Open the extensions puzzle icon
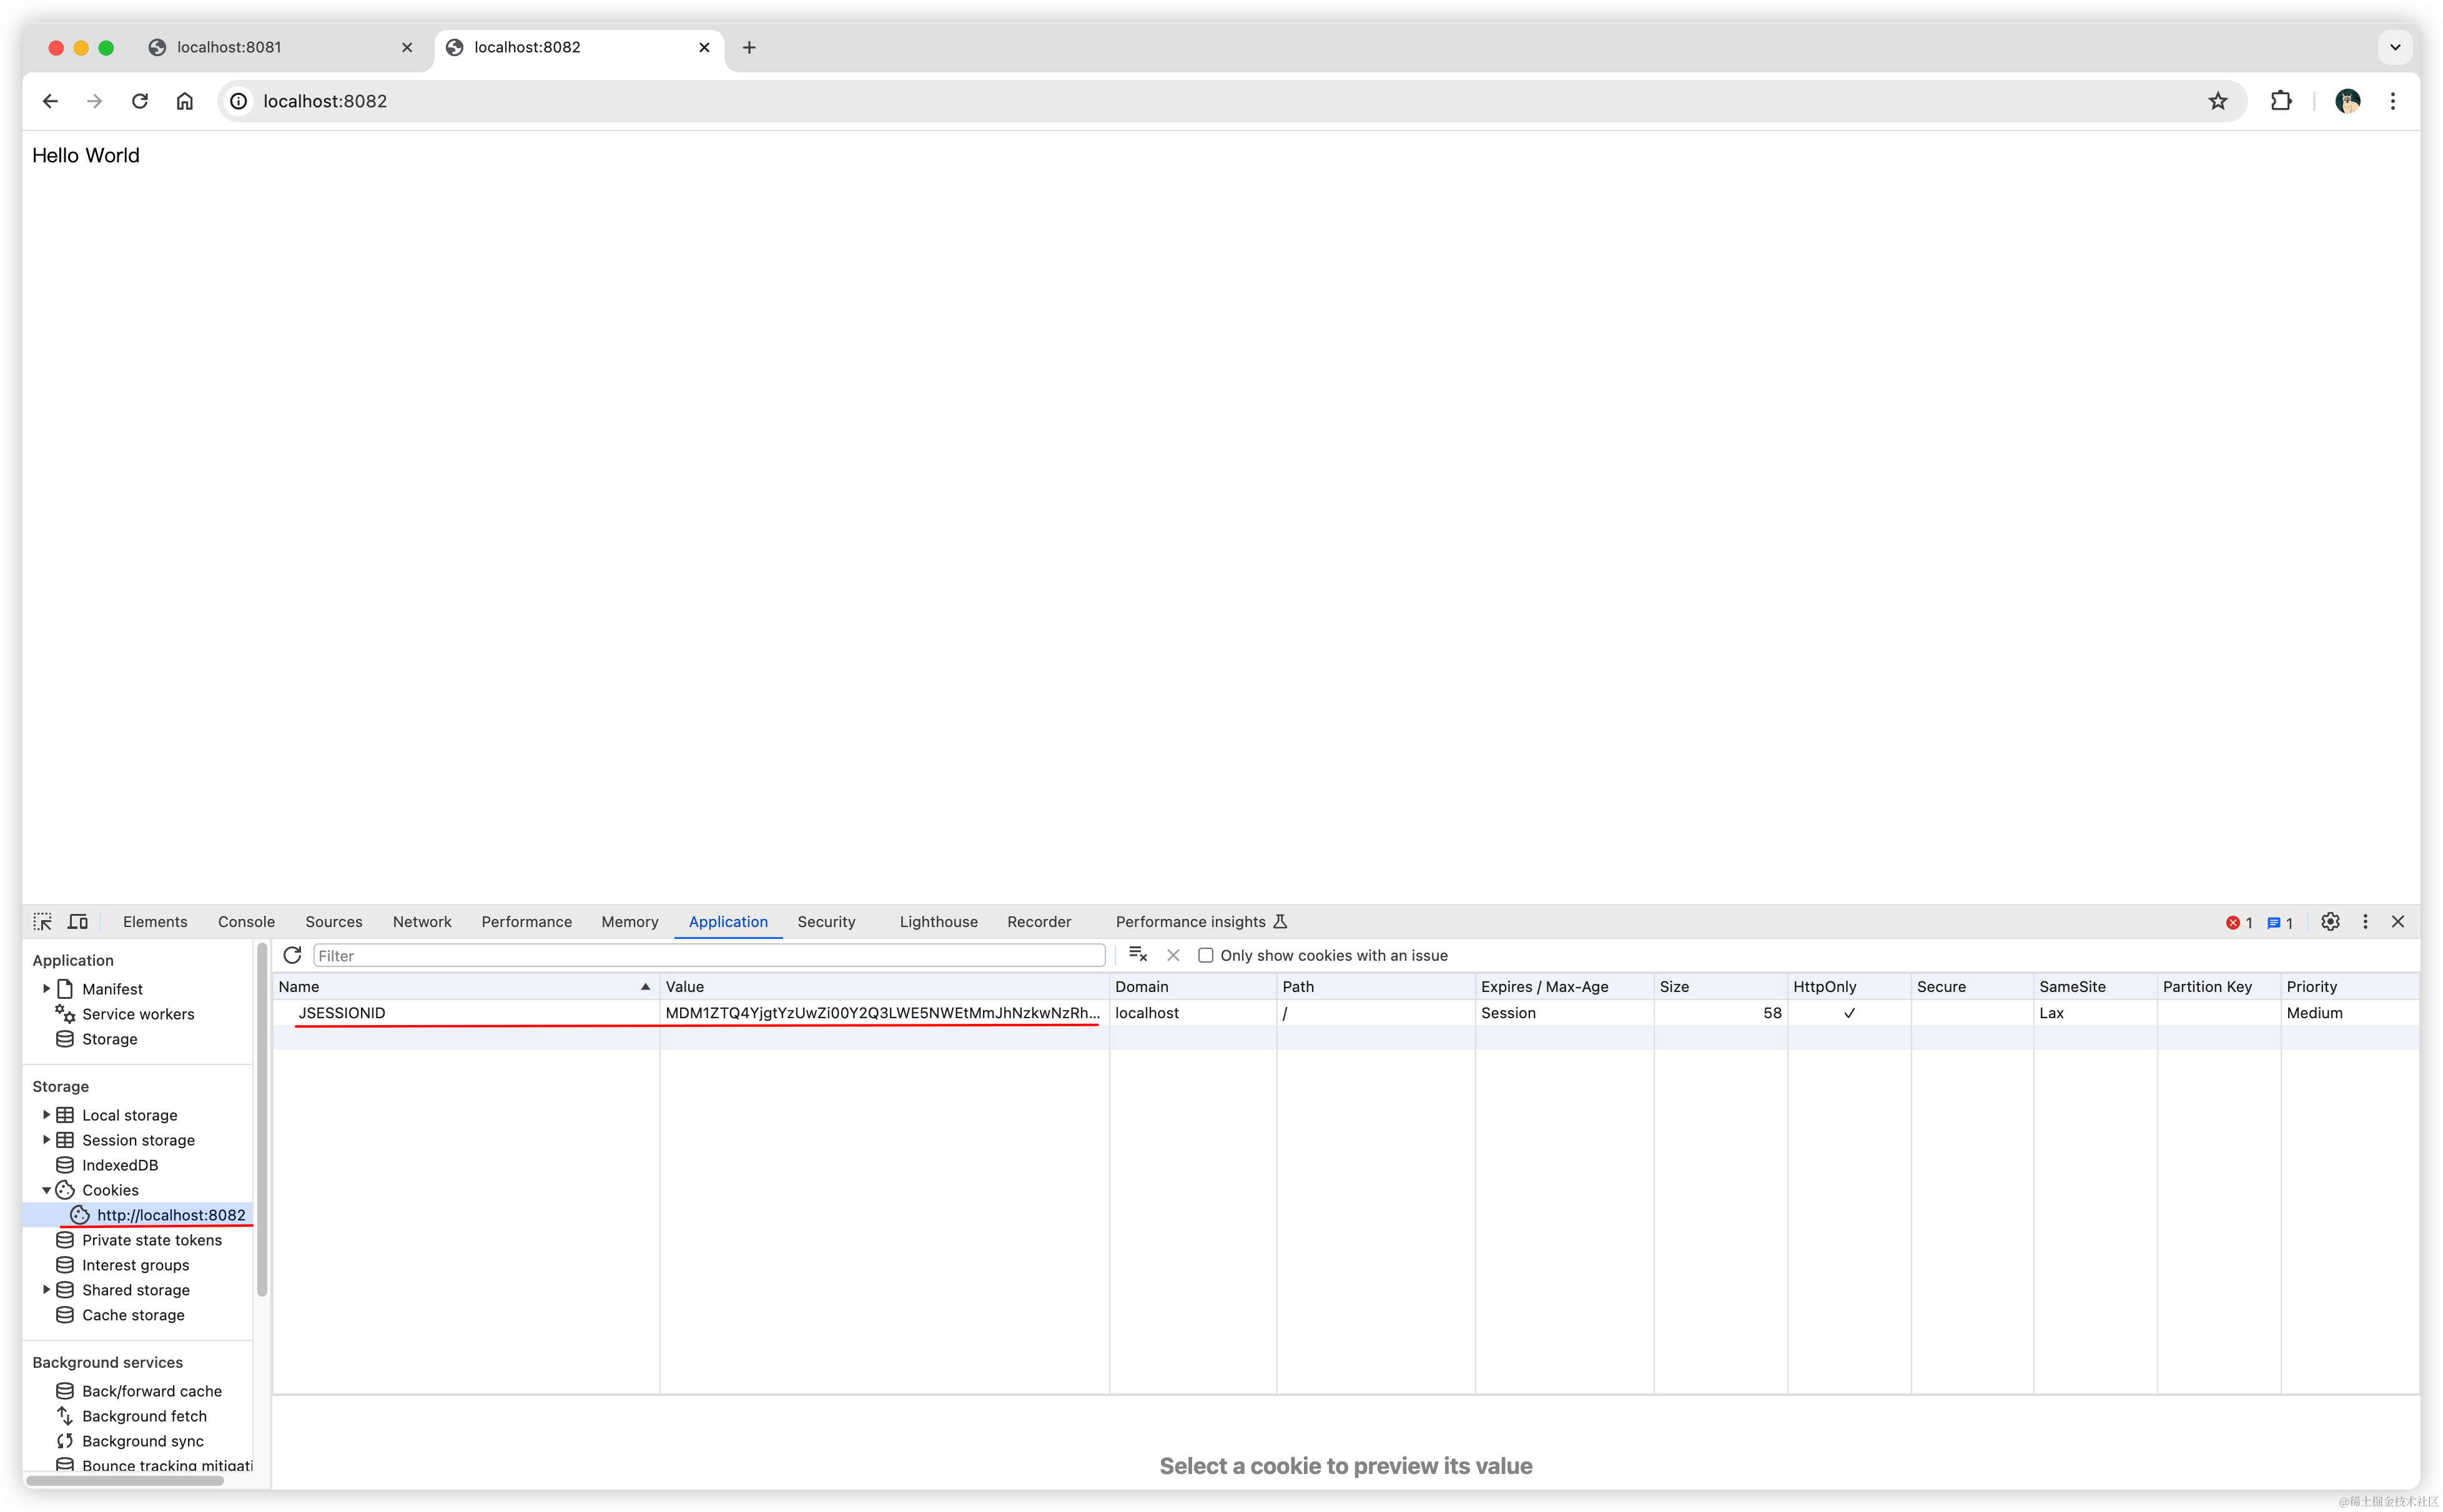Screen dimensions: 2443x1512 tap(2281, 101)
